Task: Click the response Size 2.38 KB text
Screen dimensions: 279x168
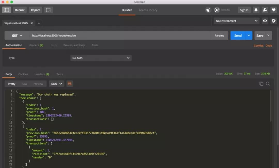Action: point(262,74)
